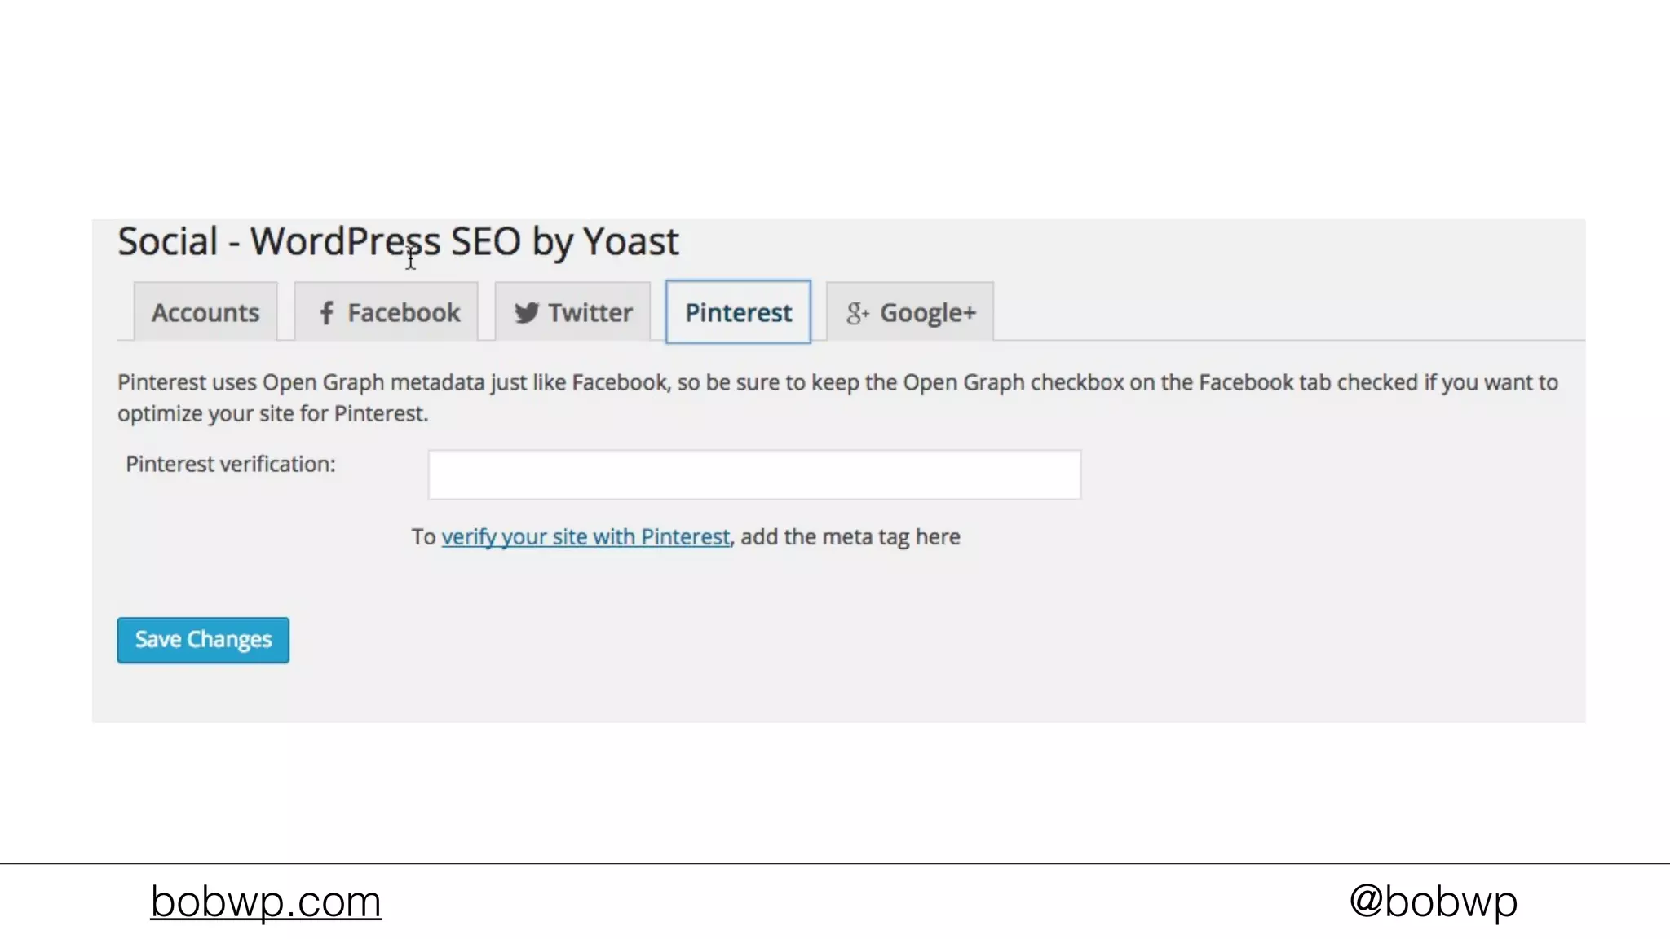The image size is (1670, 939).
Task: Click the word "Yoast" in the page title
Action: [631, 241]
